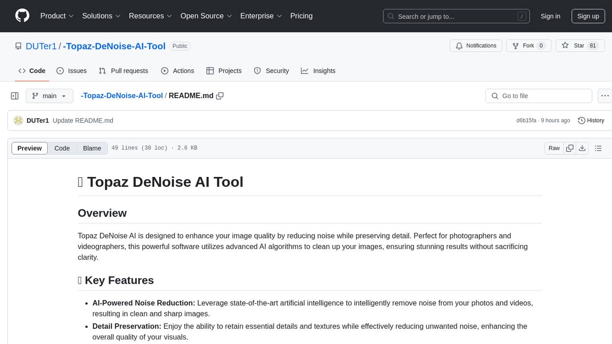Image resolution: width=612 pixels, height=344 pixels.
Task: Expand the Solutions menu
Action: coord(101,16)
